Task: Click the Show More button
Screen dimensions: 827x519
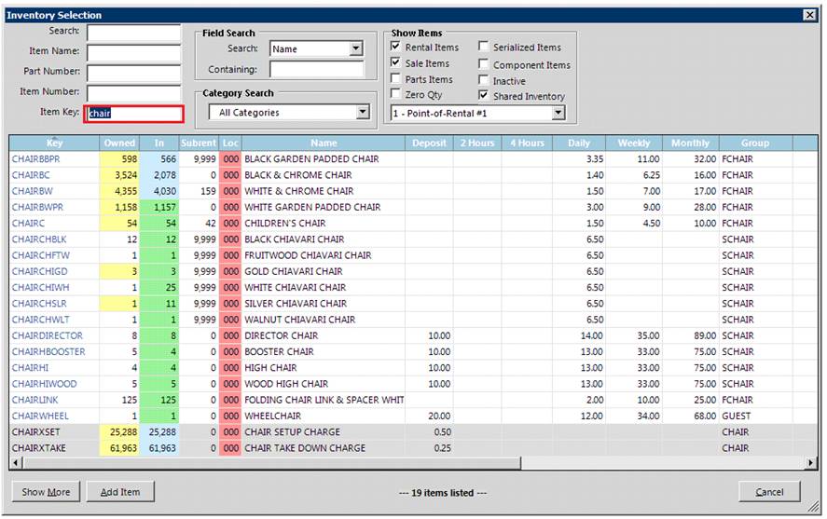Action: (x=46, y=492)
